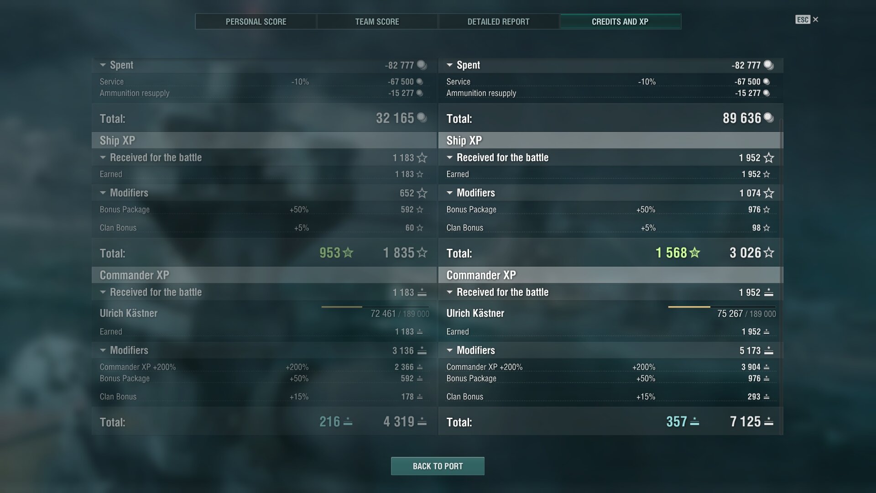Collapse right Ship XP Modifiers section
The width and height of the screenshot is (876, 493).
pos(449,193)
